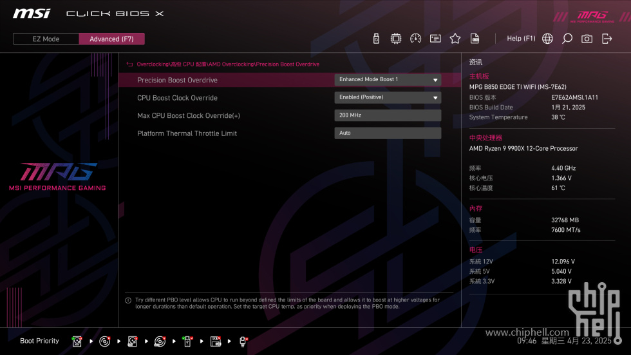631x355 pixels.
Task: Open Help (F1)
Action: (x=521, y=39)
